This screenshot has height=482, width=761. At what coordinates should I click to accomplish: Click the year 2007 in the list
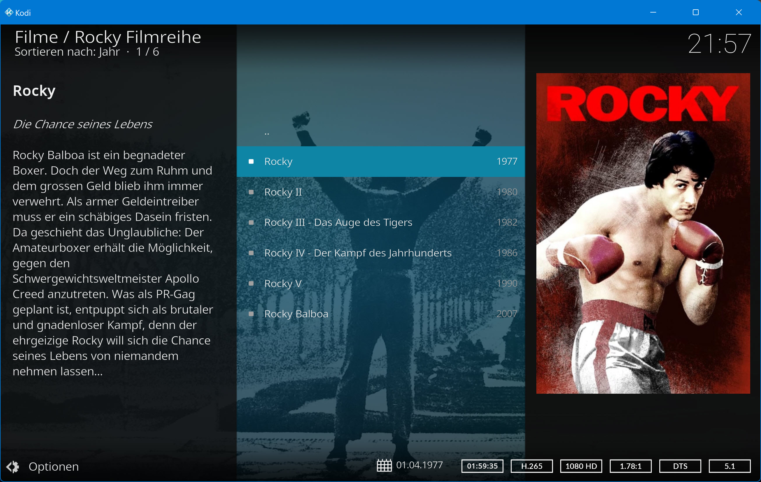point(507,314)
